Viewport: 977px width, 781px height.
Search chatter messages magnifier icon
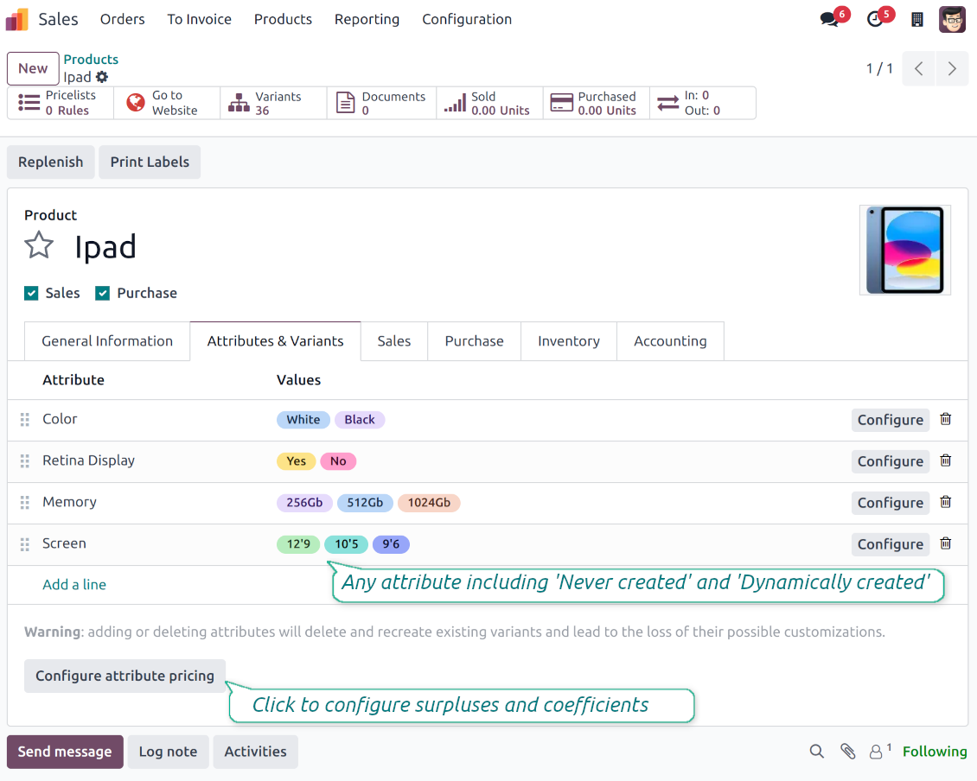(816, 751)
